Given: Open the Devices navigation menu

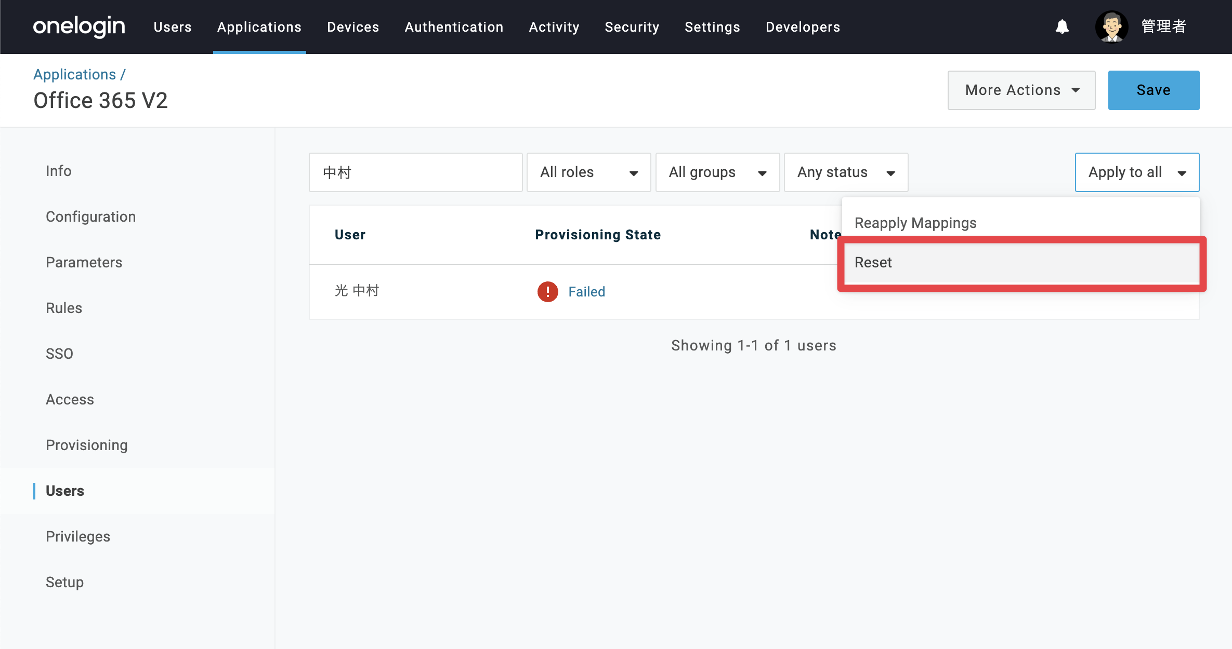Looking at the screenshot, I should [353, 27].
